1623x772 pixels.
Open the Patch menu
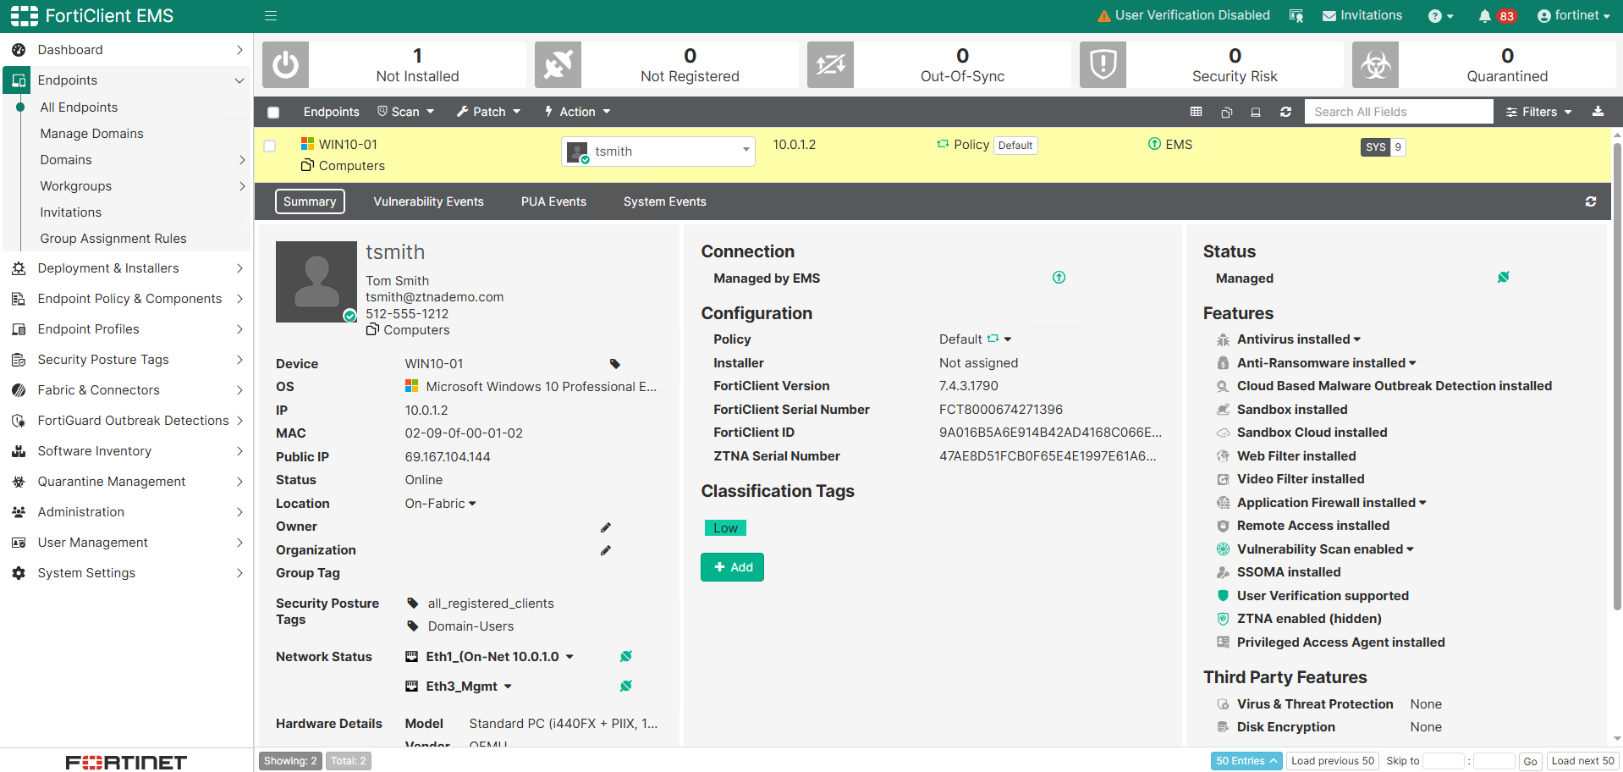(x=488, y=111)
